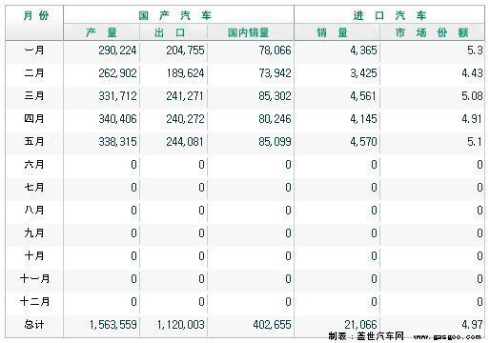Screen dimensions: 490x343
Task: Click the January export value 204,755
Action: tap(185, 50)
